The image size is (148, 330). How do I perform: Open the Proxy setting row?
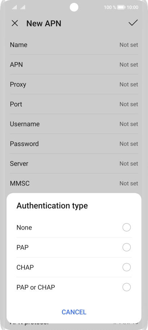[74, 84]
